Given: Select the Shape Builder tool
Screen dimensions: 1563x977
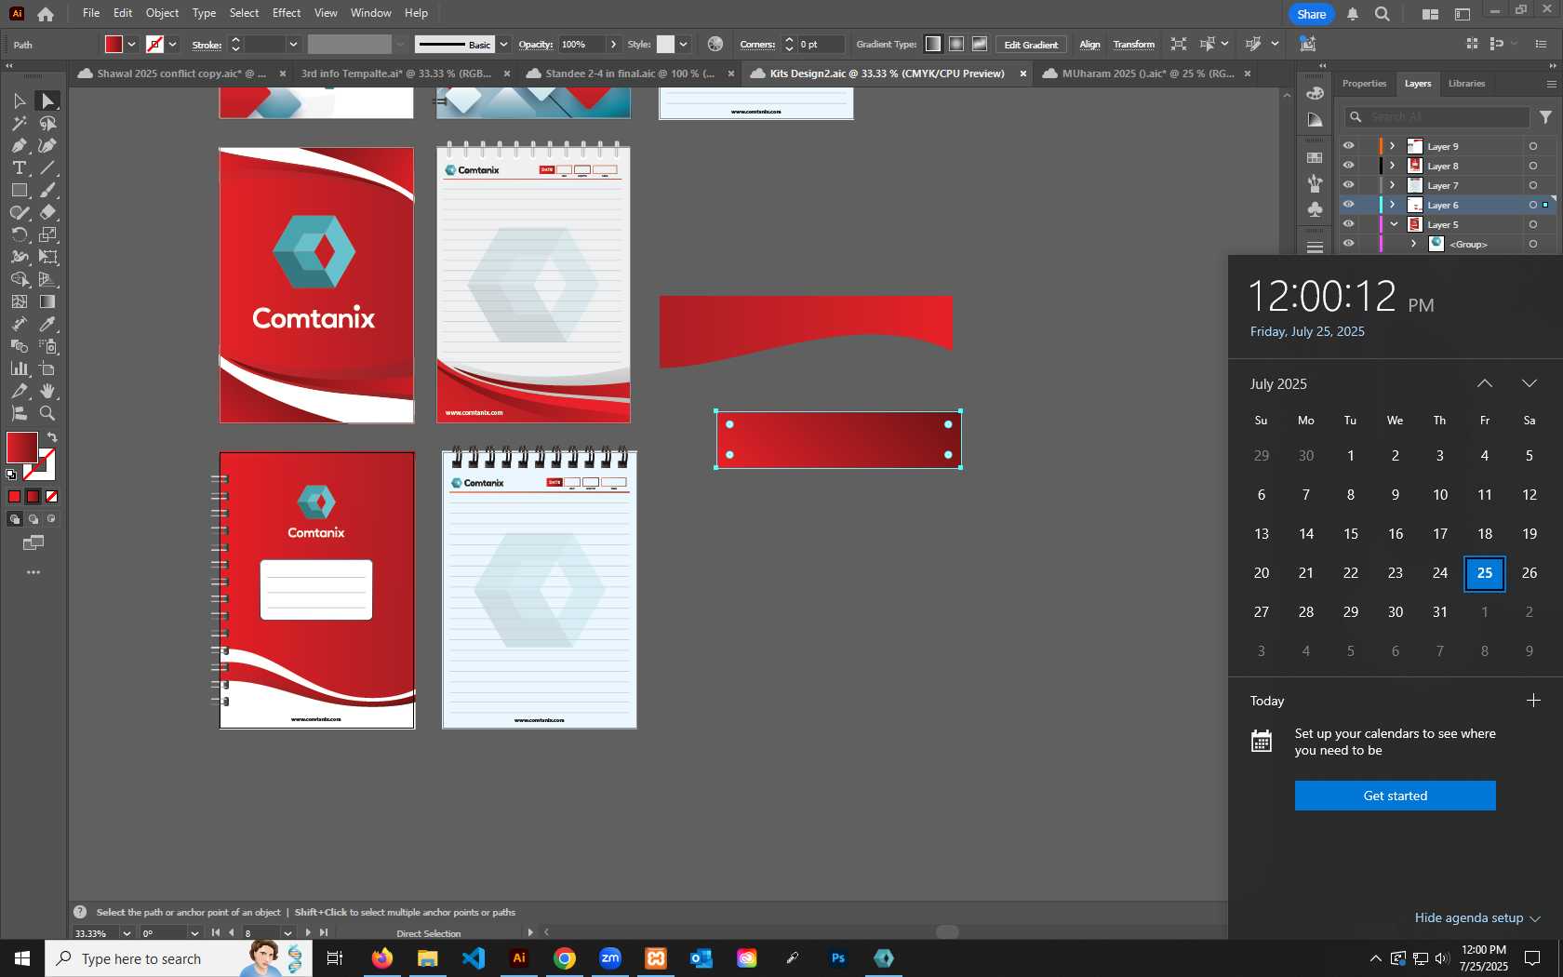Looking at the screenshot, I should (x=19, y=279).
